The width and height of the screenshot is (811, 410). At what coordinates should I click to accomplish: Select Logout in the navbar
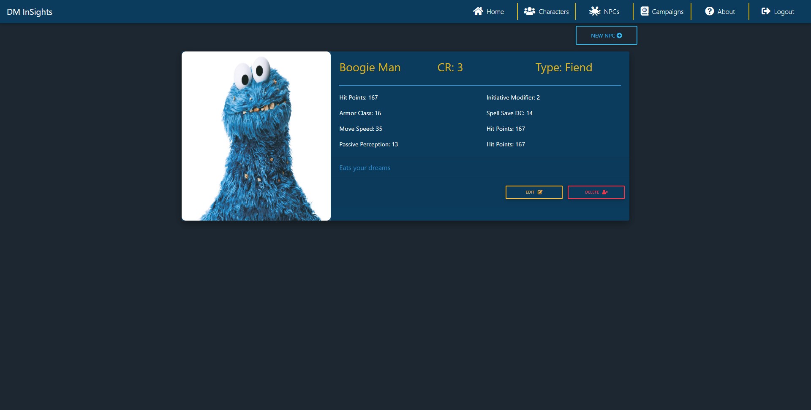click(x=778, y=11)
